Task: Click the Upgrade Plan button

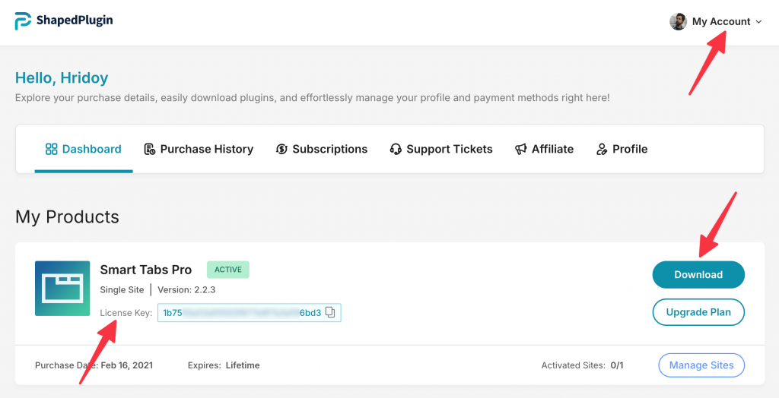Action: (x=698, y=312)
